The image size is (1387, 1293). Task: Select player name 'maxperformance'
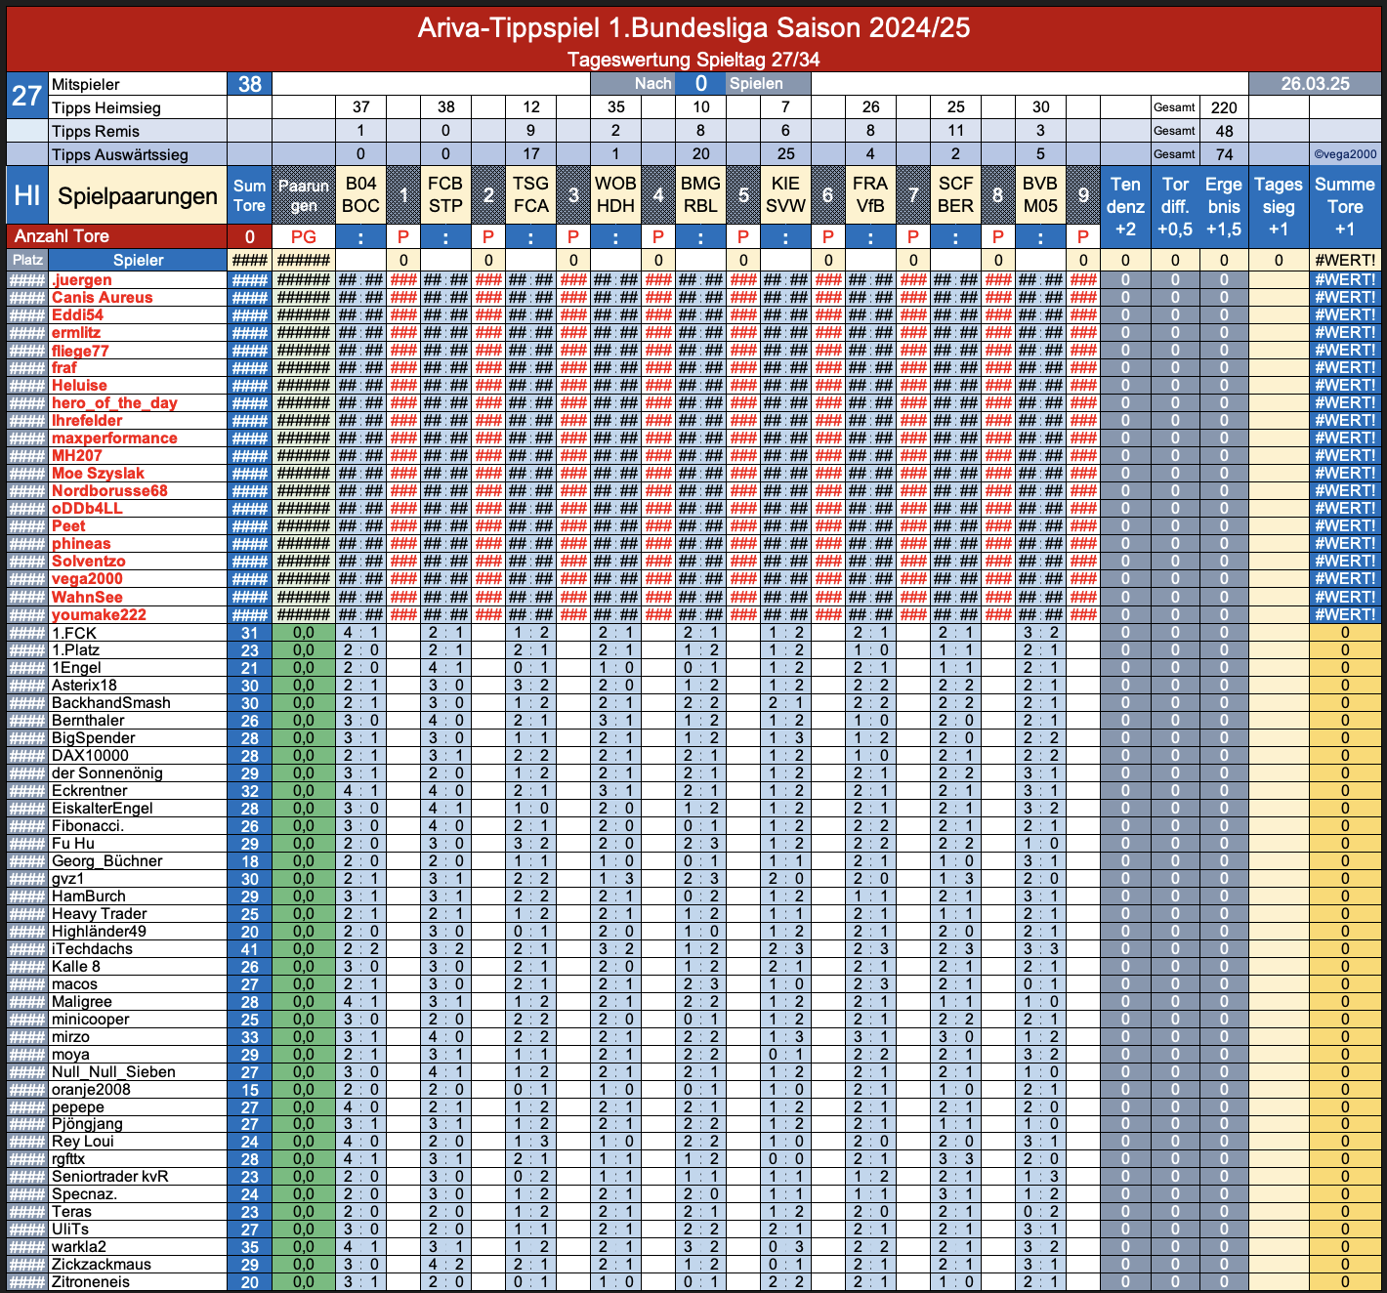(x=114, y=438)
